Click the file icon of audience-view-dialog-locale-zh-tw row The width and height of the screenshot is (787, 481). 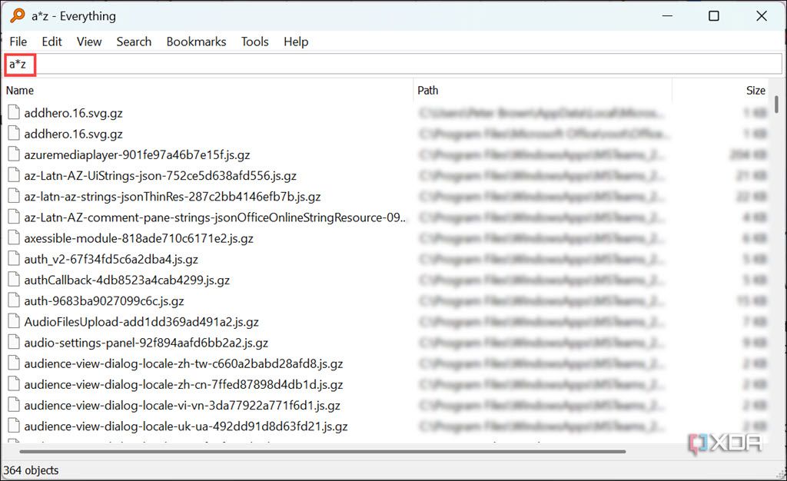click(x=14, y=363)
